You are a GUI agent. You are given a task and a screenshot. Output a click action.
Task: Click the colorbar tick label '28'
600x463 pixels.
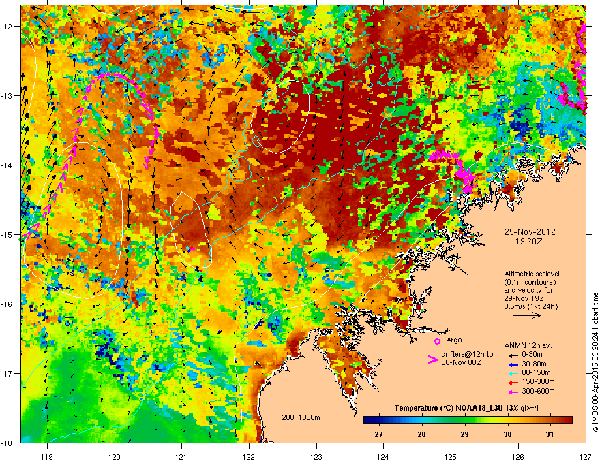click(421, 434)
